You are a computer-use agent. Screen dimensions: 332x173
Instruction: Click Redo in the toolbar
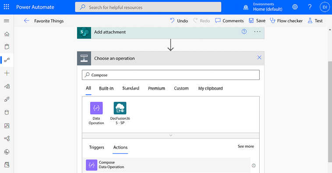click(x=201, y=21)
